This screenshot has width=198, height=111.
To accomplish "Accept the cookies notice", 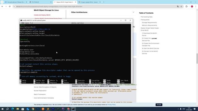I will tap(159, 105).
